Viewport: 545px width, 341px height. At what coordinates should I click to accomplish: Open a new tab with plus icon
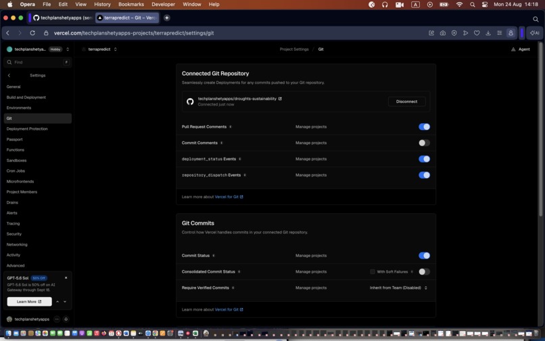[x=167, y=18]
